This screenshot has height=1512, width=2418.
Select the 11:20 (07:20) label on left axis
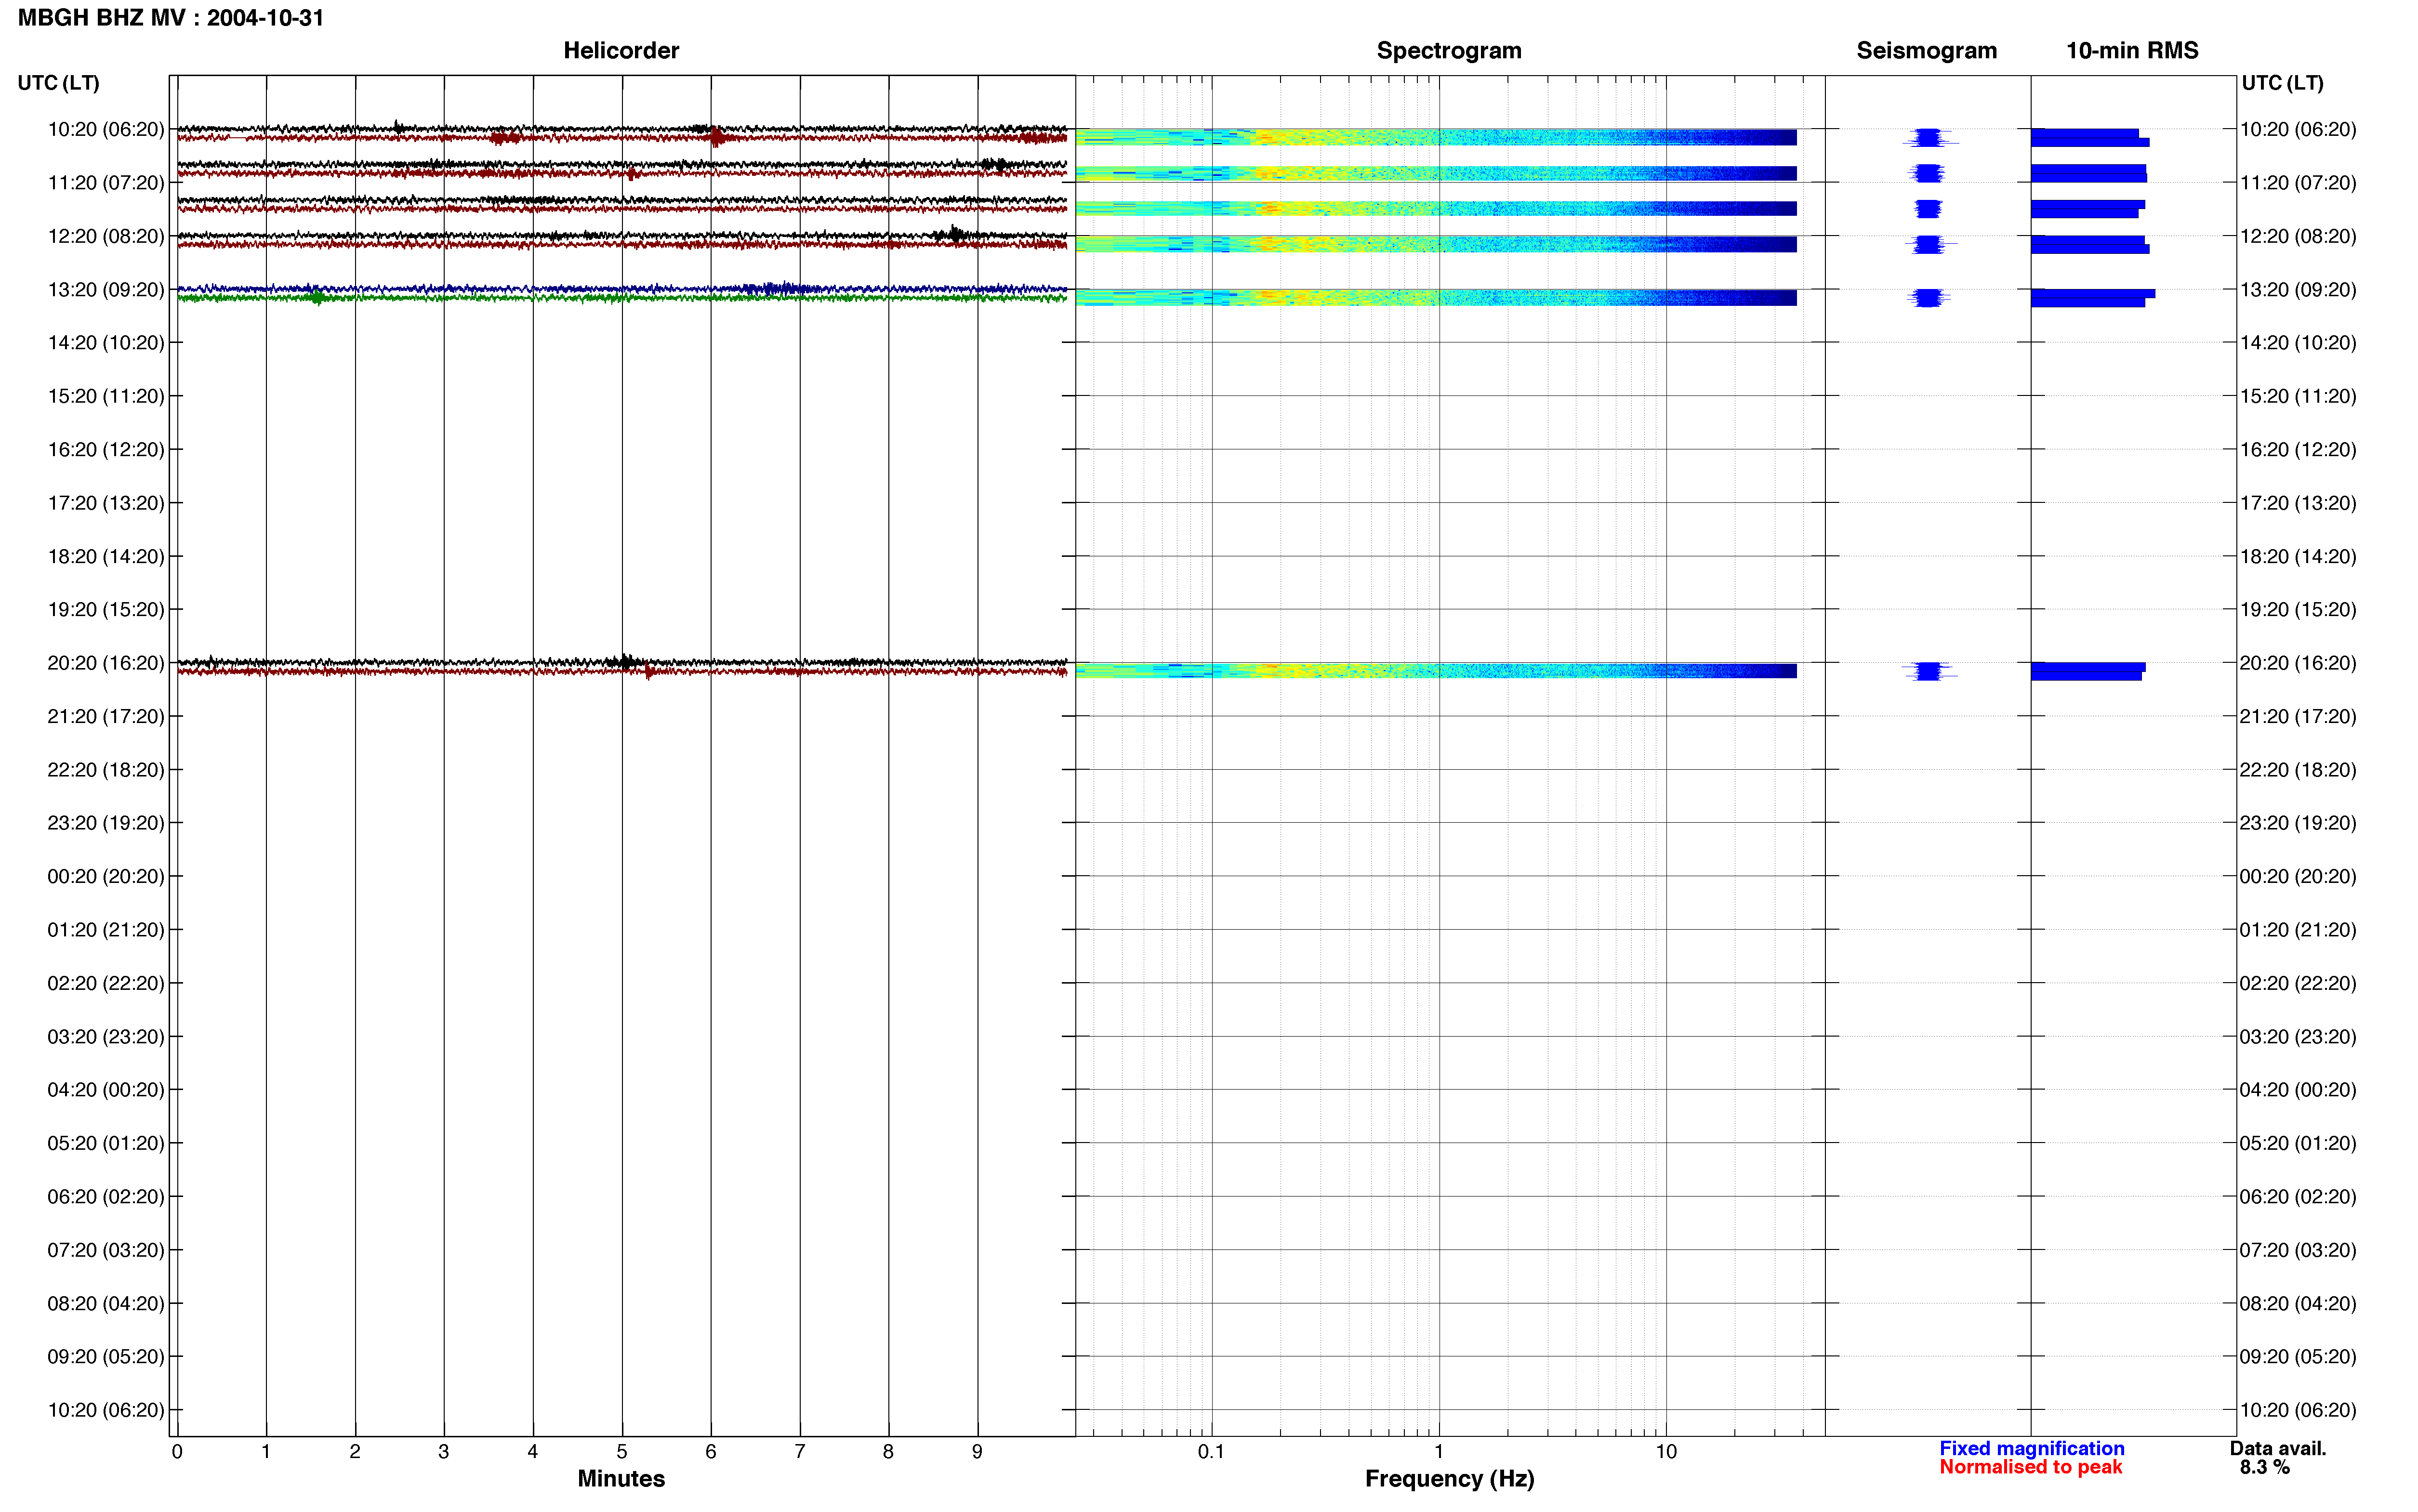(106, 183)
